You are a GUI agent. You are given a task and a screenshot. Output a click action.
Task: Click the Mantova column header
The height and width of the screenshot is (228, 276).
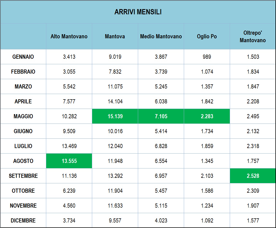[x=115, y=36]
